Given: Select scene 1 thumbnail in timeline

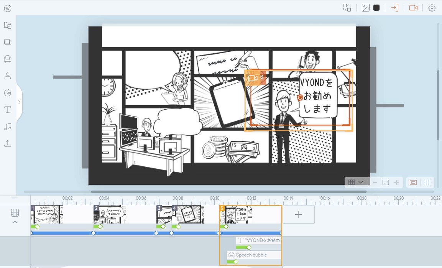Looking at the screenshot, I should click(47, 214).
